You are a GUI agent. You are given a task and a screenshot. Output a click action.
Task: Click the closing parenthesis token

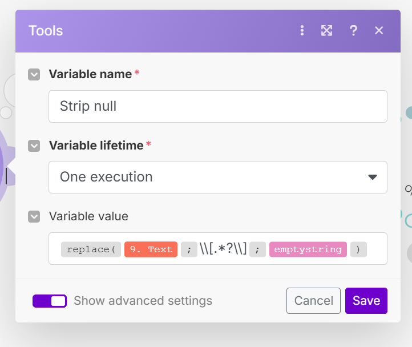tap(358, 249)
